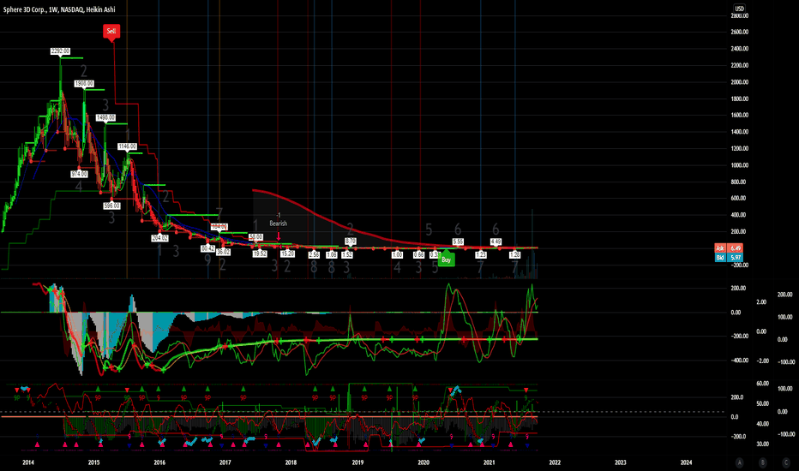Screen dimensions: 799x471
Task: Select the 80.42 low label
Action: pyautogui.click(x=208, y=248)
